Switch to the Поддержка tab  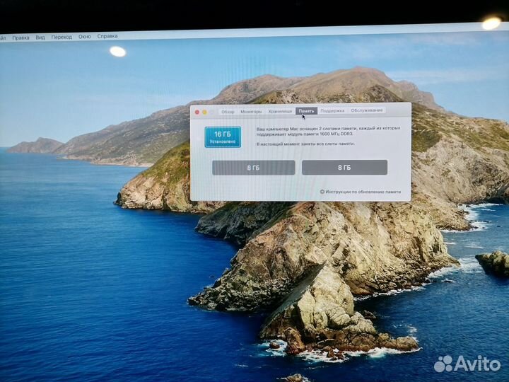(x=332, y=111)
